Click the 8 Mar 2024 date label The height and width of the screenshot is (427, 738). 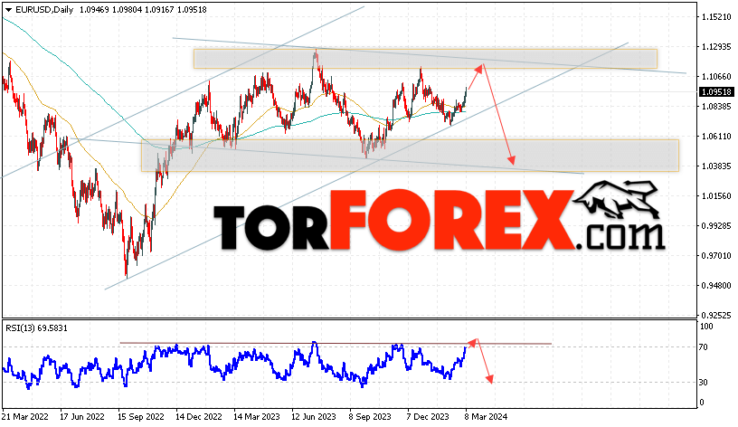[x=487, y=417]
